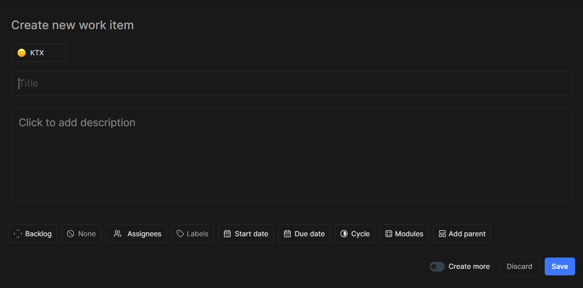
Task: Toggle the Create more switch
Action: click(x=437, y=267)
